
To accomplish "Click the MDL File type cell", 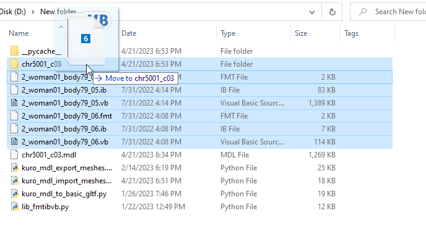I will tap(235, 155).
